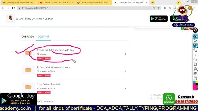Go forward in browser history
This screenshot has width=198, height=111.
tap(8, 8)
